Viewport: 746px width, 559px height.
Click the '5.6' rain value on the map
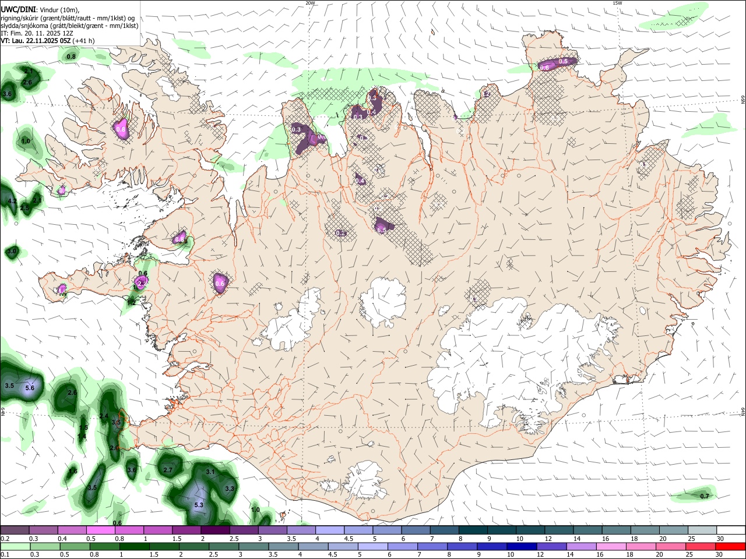30,388
